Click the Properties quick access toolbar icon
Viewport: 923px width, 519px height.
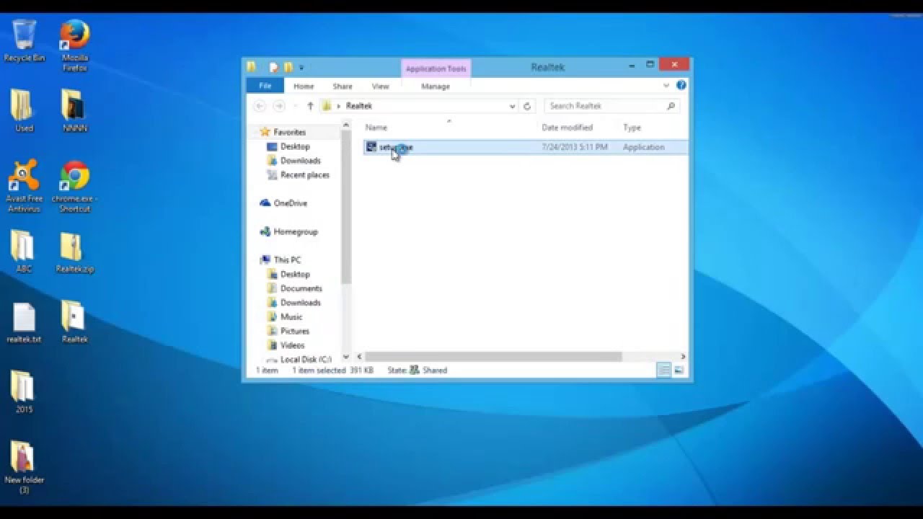[273, 67]
